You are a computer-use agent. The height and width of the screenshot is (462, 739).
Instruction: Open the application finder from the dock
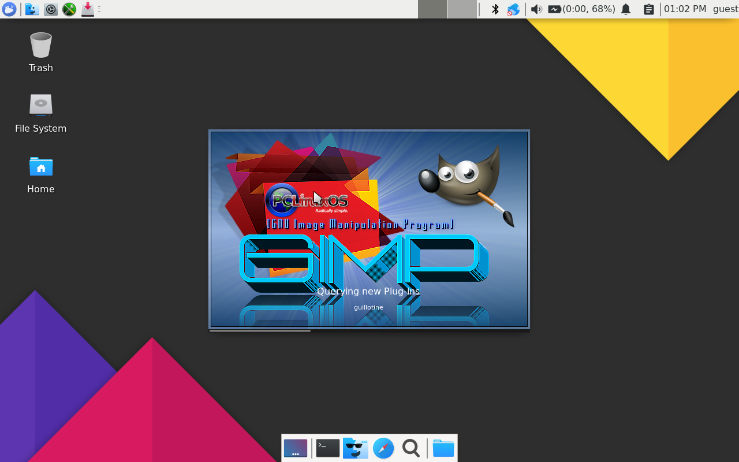tap(410, 448)
